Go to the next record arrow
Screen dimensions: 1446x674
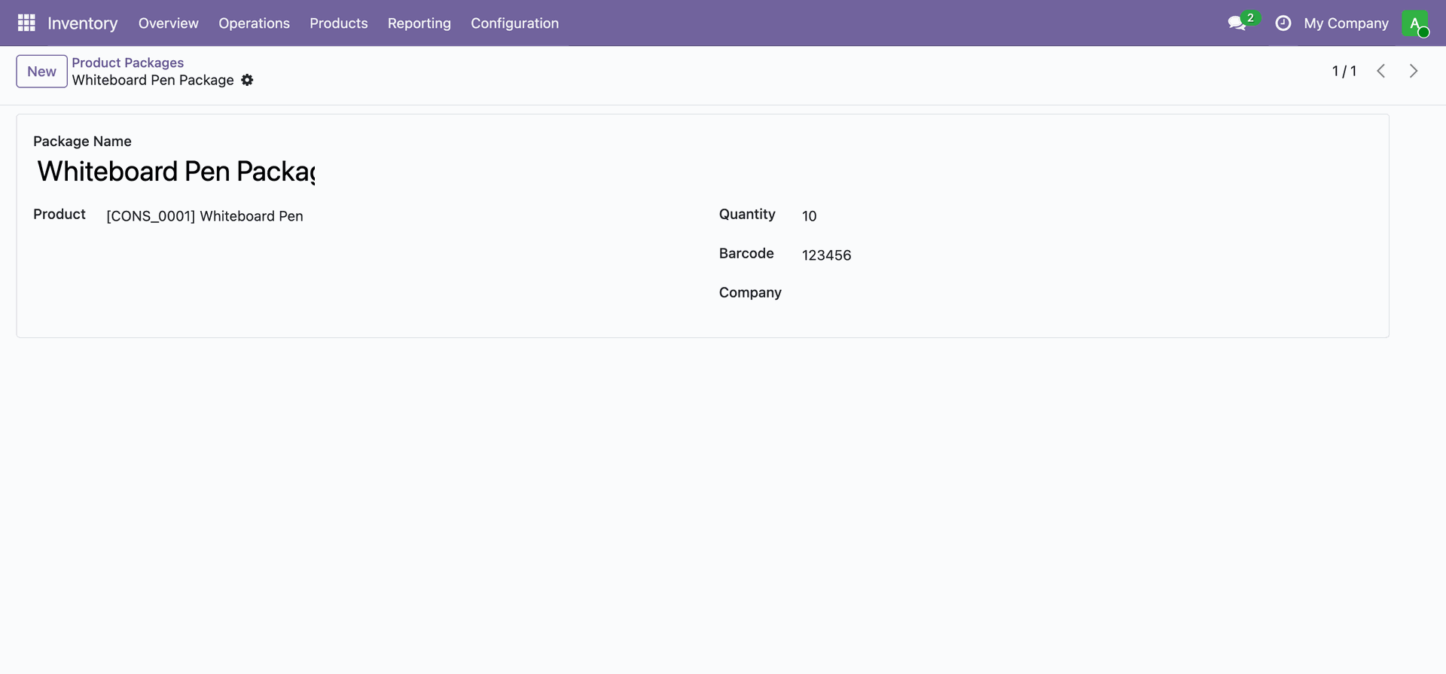1414,71
